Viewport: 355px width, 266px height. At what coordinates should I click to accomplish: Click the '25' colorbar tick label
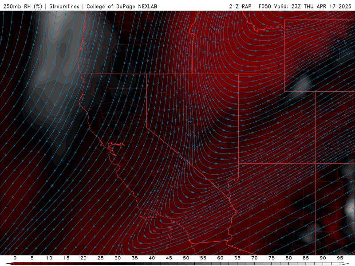pyautogui.click(x=101, y=258)
